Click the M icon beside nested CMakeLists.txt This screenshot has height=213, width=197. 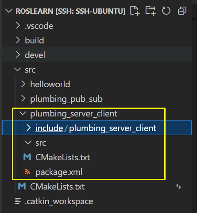[27, 157]
